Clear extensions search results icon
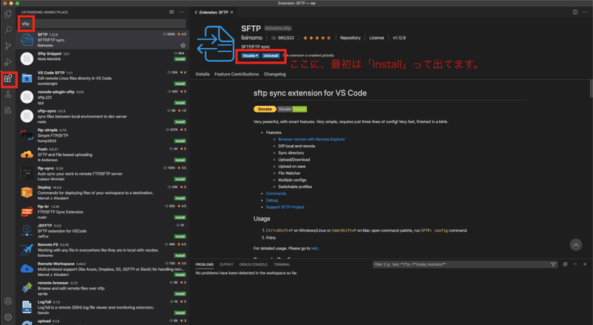593x325 pixels. (171, 12)
